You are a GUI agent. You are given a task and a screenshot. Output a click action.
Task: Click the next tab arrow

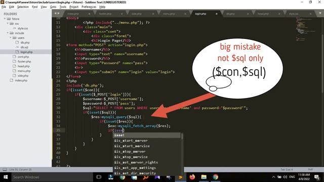coord(59,14)
